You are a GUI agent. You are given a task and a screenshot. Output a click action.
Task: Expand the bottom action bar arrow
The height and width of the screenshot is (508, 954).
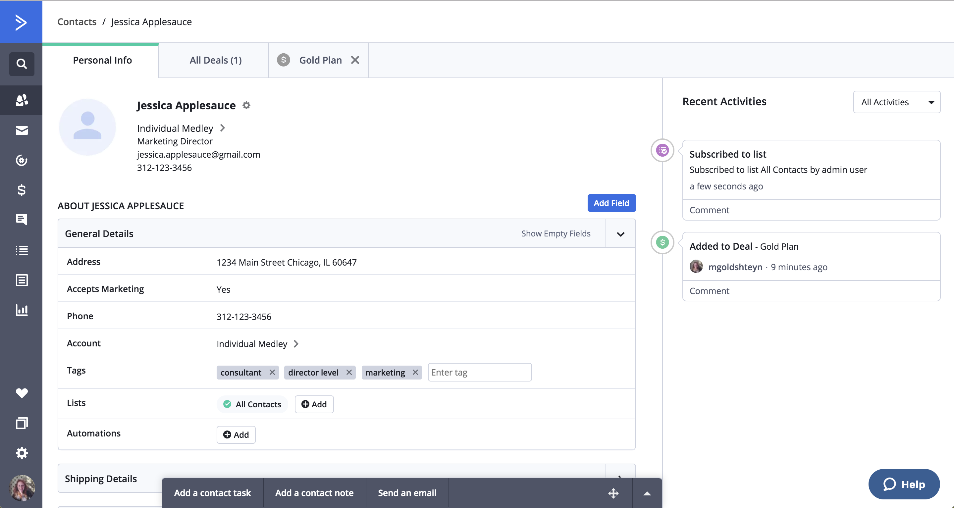(x=647, y=493)
